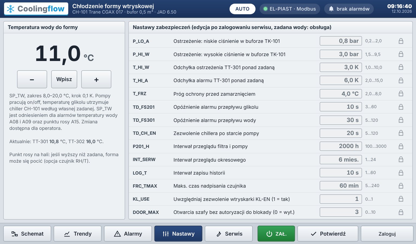
Task: Click the bell icon for alarms
Action: click(331, 9)
